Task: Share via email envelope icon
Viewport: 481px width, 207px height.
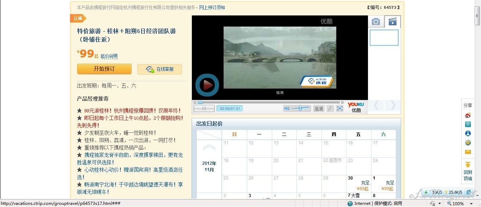Action: 468,152
